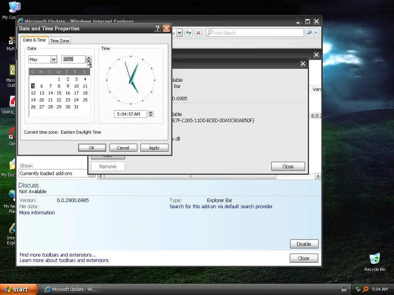394x295 pixels.
Task: Select day 31 in the calendar
Action: [76, 107]
